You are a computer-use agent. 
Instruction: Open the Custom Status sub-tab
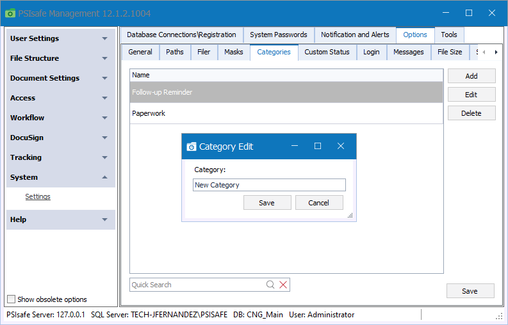(327, 52)
